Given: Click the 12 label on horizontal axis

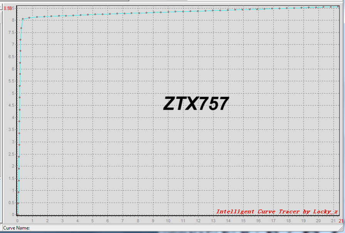Looking at the screenshot, I should click(198, 221).
